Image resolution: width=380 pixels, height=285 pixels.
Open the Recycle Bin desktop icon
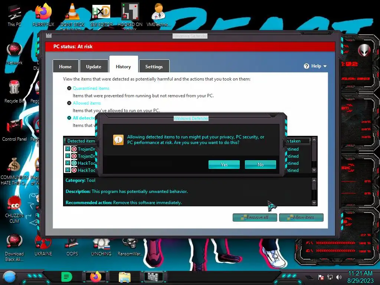pos(14,92)
